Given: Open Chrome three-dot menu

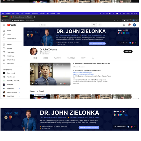Looking at the screenshot, I should (136, 20).
